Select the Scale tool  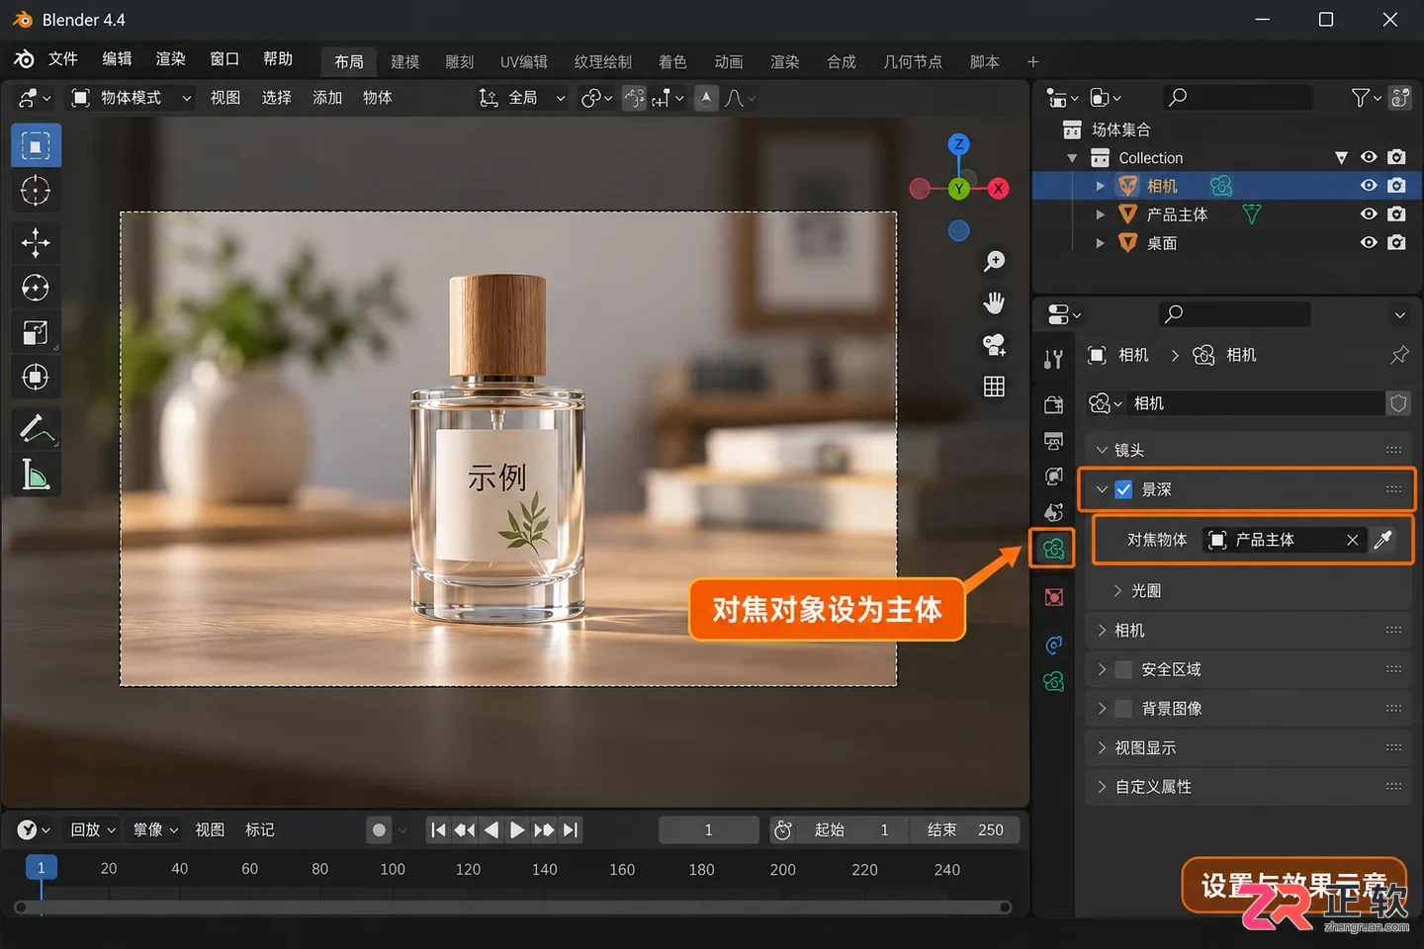[36, 332]
